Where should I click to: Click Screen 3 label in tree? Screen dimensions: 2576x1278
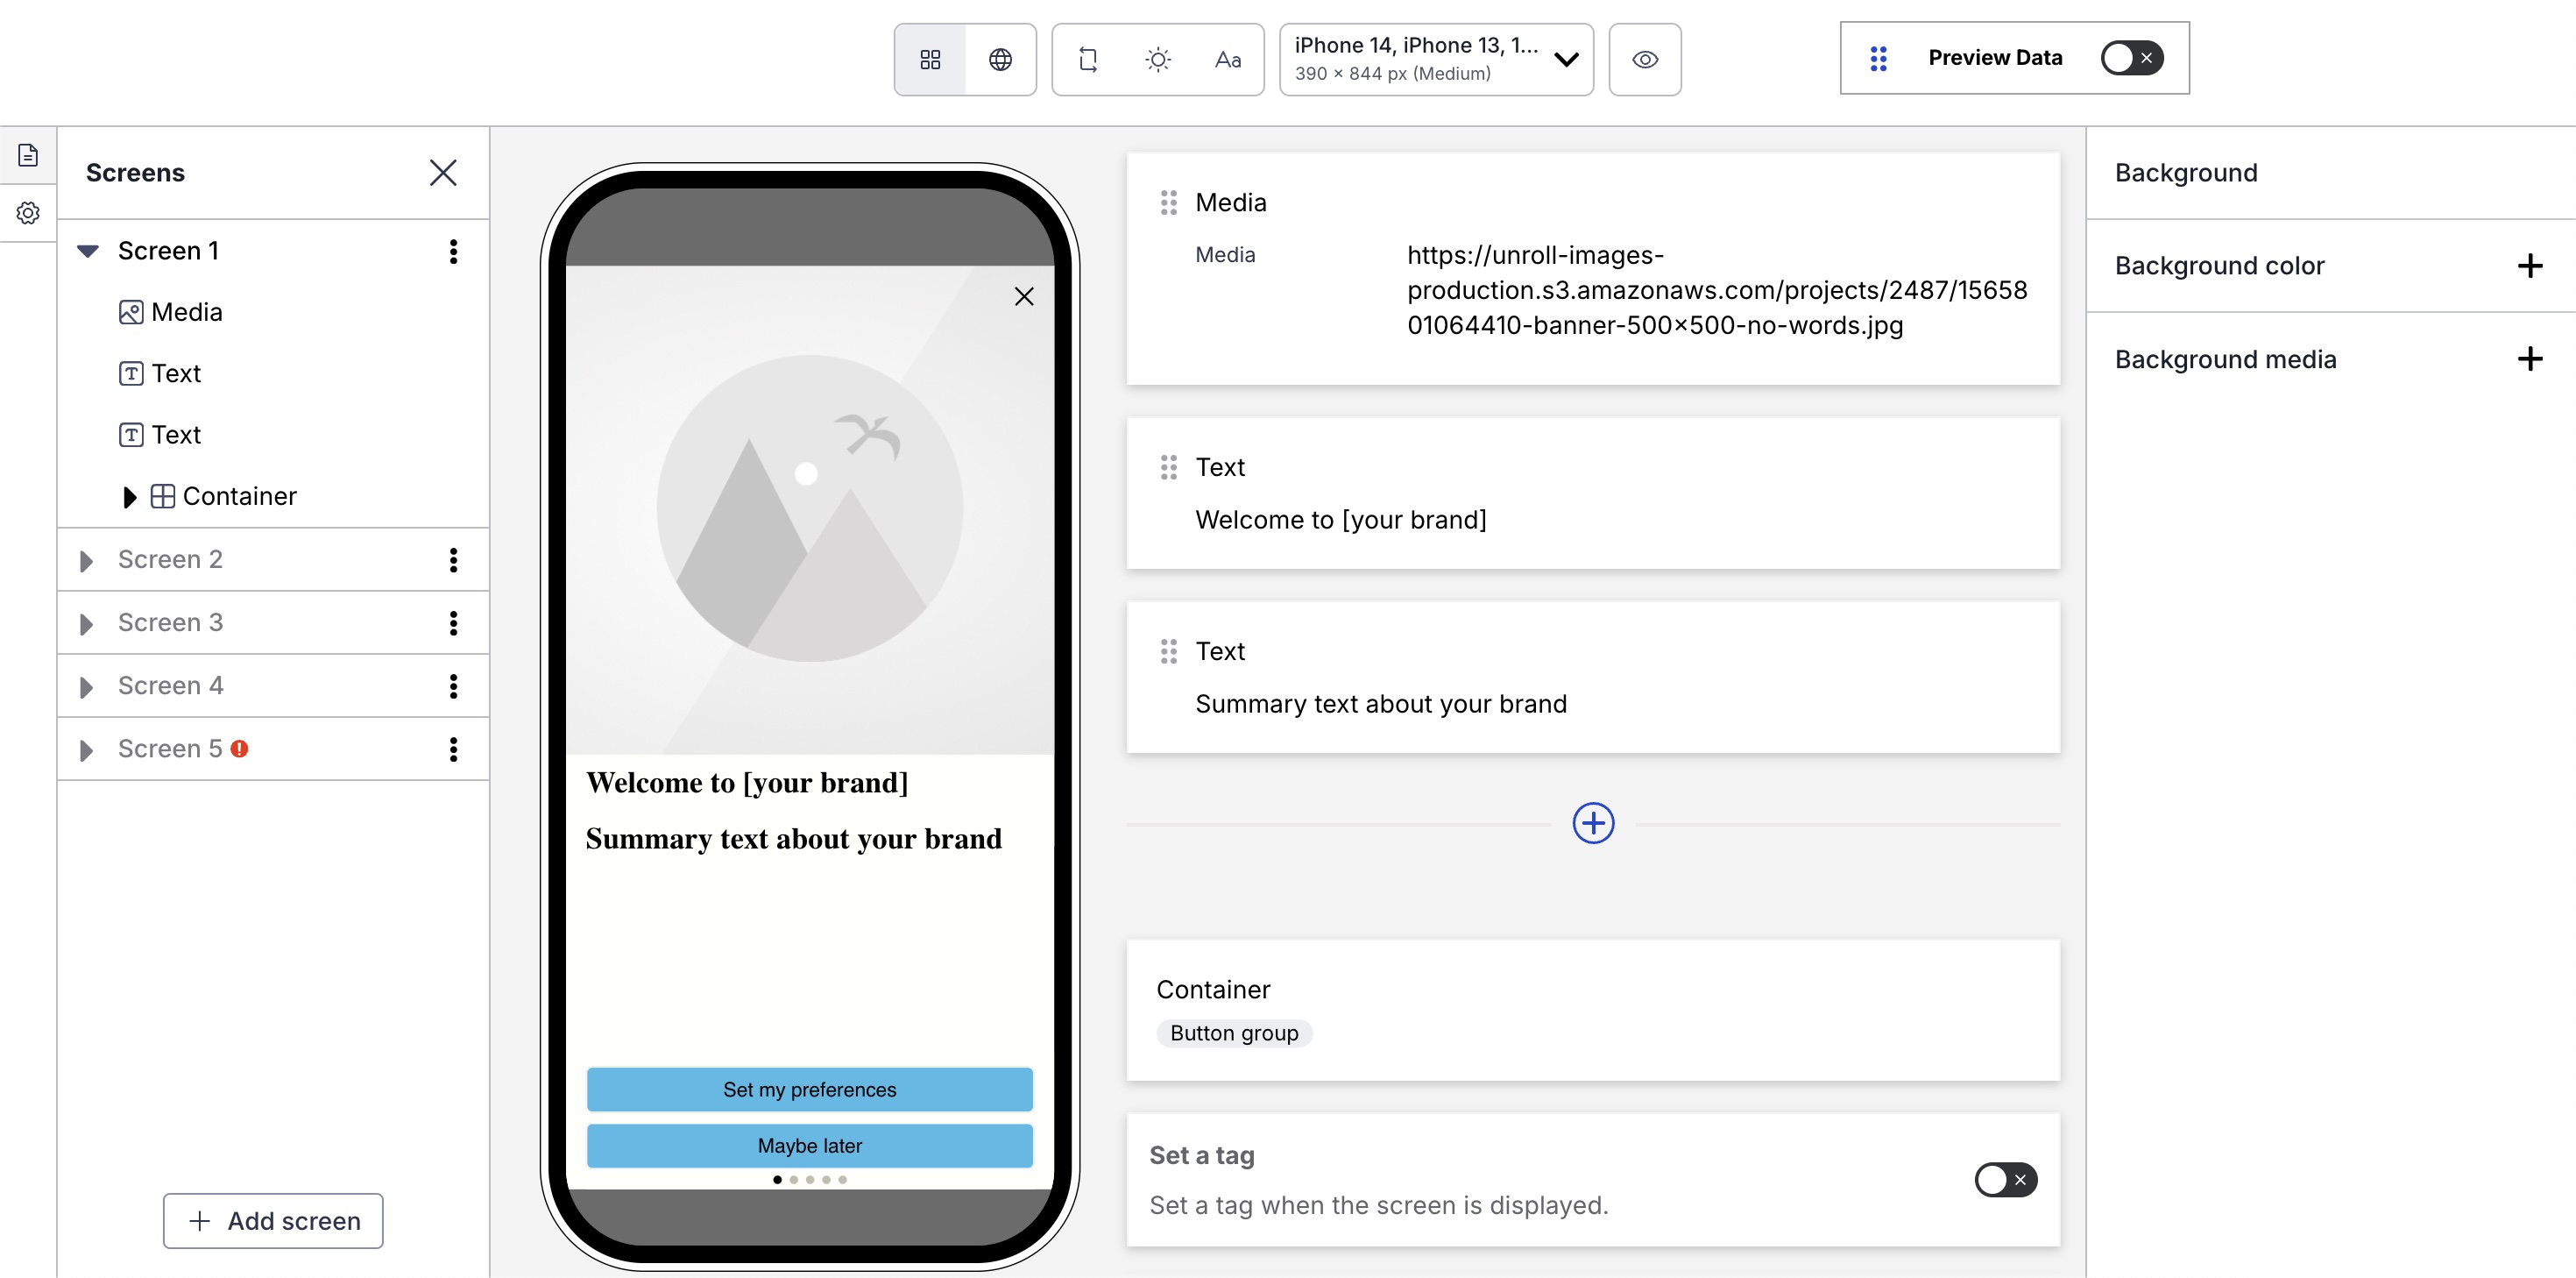[x=170, y=622]
